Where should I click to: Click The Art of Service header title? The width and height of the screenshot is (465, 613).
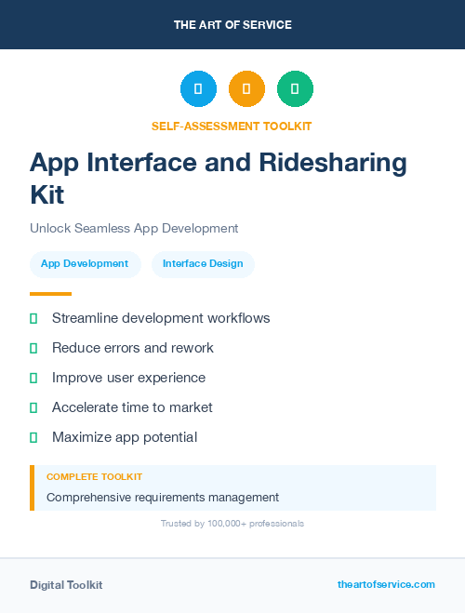(x=232, y=25)
